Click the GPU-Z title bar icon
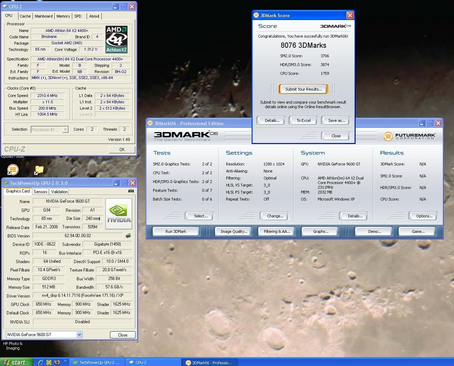 [x=6, y=183]
